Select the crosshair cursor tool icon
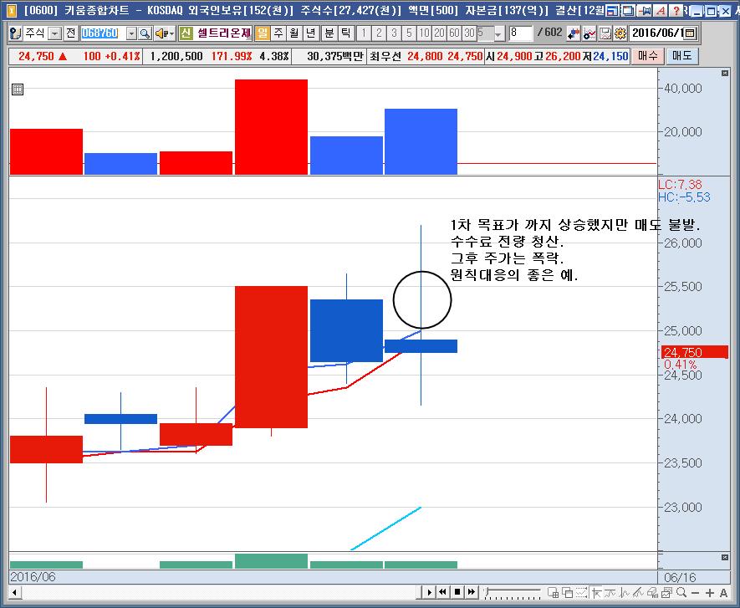The width and height of the screenshot is (740, 608). pyautogui.click(x=596, y=592)
